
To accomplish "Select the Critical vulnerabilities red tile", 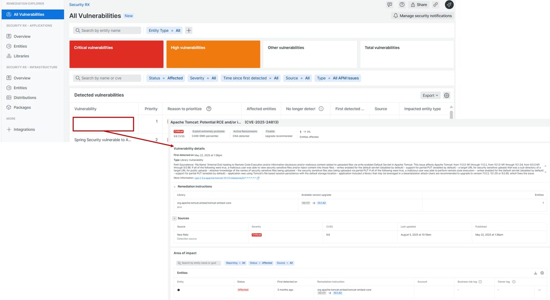I will click(116, 54).
